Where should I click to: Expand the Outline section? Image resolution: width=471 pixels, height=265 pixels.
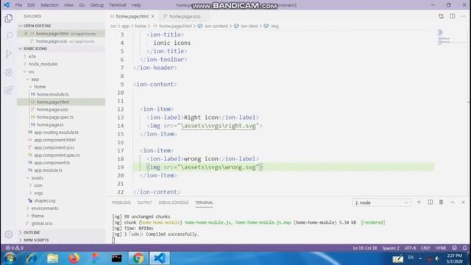pyautogui.click(x=31, y=233)
